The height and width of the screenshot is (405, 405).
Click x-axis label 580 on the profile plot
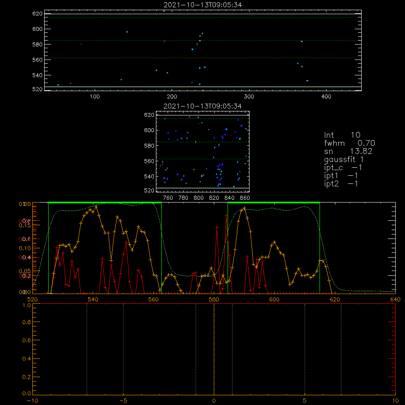tap(214, 299)
